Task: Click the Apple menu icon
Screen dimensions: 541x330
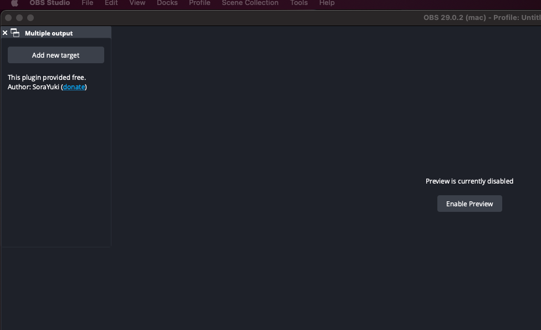Action: [x=13, y=3]
